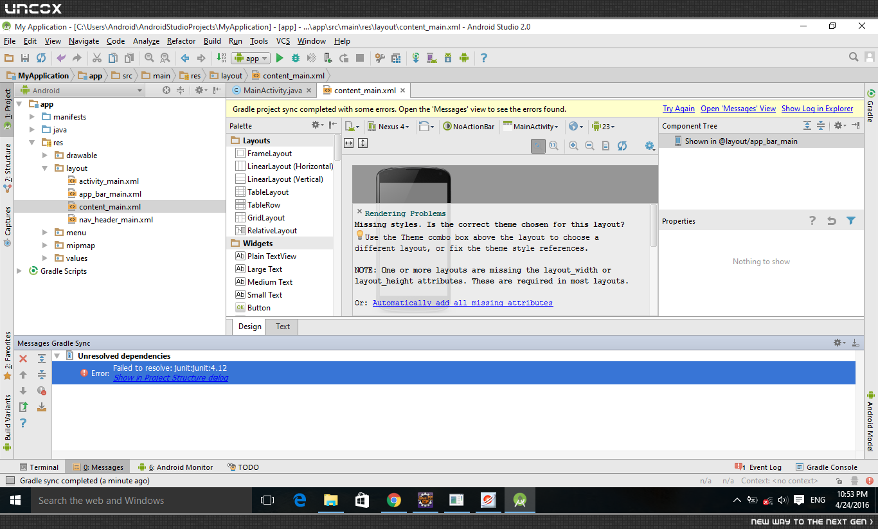Toggle the hide-warnings filter in Messages panel
The width and height of the screenshot is (878, 529).
(42, 391)
